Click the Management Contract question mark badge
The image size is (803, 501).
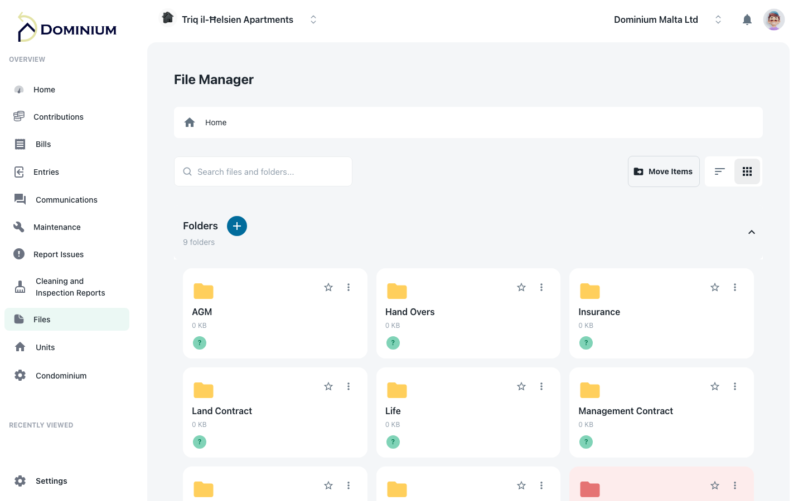coord(586,442)
